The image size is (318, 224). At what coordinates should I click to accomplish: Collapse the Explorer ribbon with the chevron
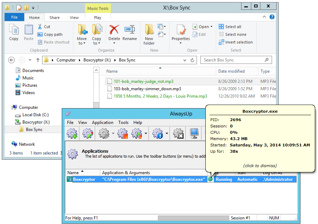(264, 17)
